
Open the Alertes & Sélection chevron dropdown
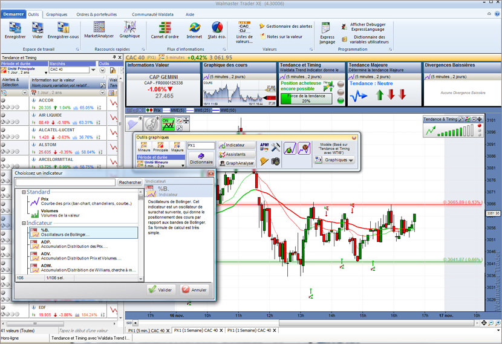tap(25, 92)
